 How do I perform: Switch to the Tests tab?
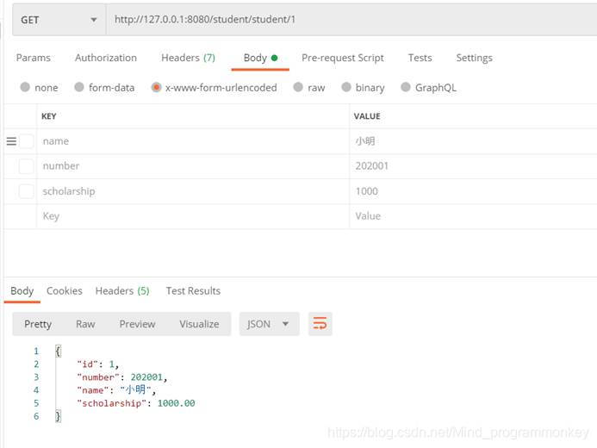pos(420,58)
